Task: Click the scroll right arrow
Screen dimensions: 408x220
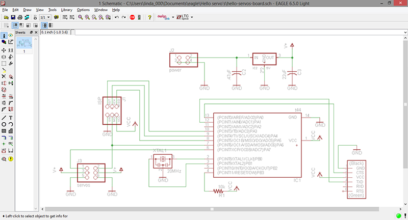Action: (x=400, y=209)
